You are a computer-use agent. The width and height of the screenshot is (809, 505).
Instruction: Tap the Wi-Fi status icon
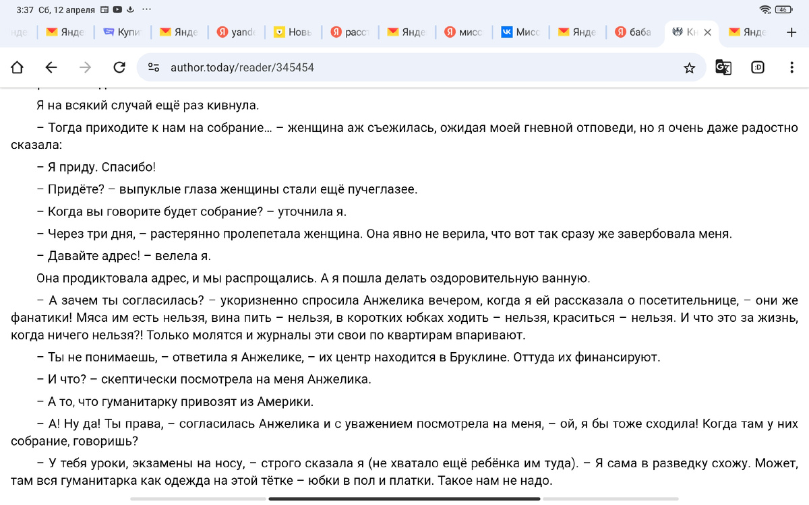click(x=765, y=10)
